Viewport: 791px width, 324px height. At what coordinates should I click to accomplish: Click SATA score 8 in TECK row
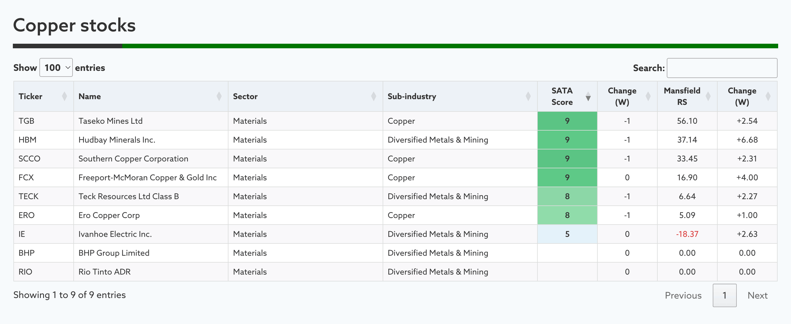[x=567, y=197]
